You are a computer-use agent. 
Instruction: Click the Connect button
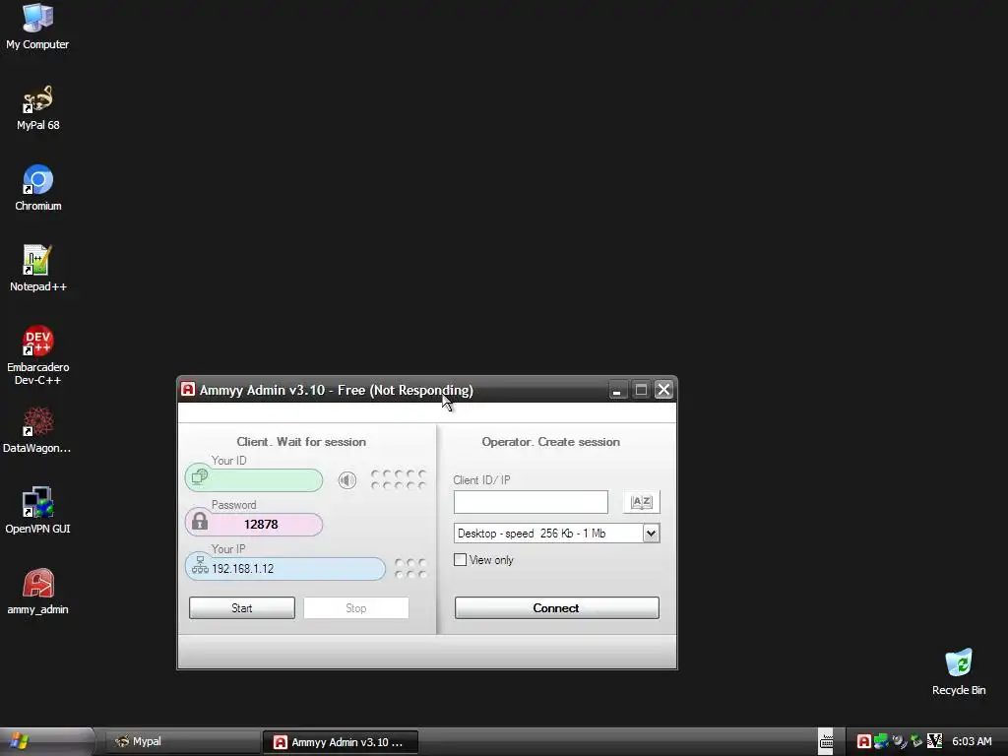pos(557,608)
